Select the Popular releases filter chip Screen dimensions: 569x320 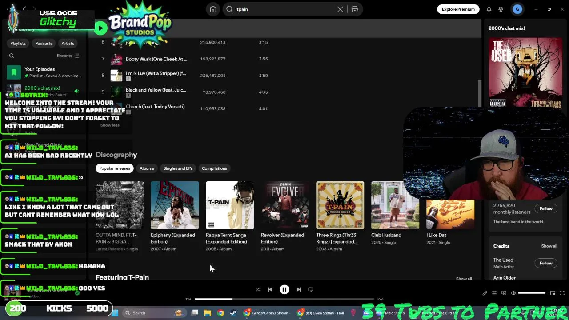115,168
